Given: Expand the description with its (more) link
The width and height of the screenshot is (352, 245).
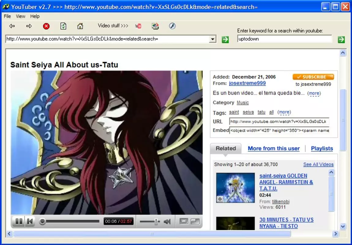Looking at the screenshot, I should click(x=314, y=93).
